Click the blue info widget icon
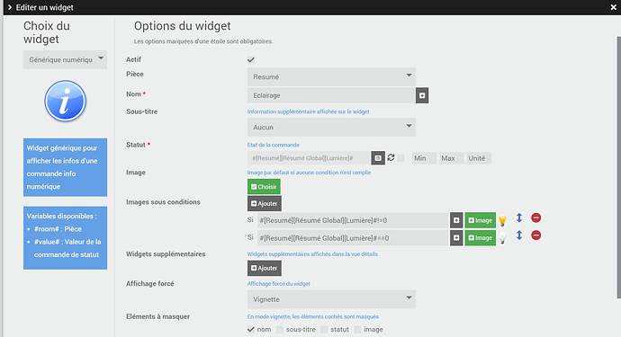The image size is (621, 337). pyautogui.click(x=65, y=102)
